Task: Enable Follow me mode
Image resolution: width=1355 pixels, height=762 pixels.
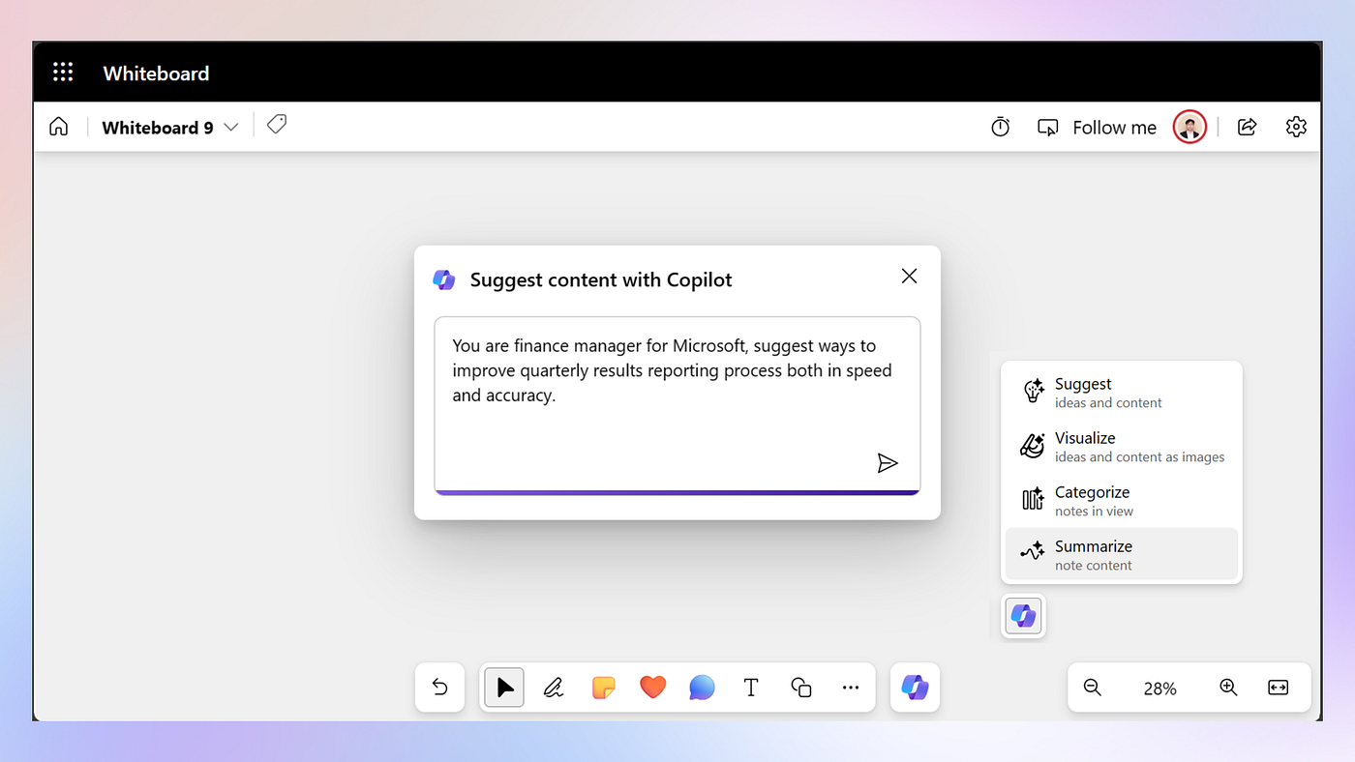Action: coord(1097,128)
